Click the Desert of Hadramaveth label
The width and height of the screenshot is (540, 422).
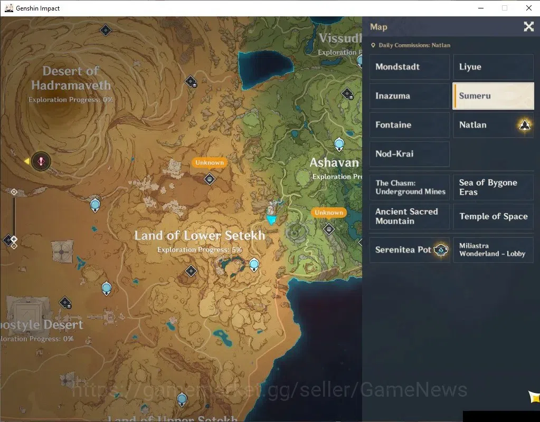click(71, 78)
